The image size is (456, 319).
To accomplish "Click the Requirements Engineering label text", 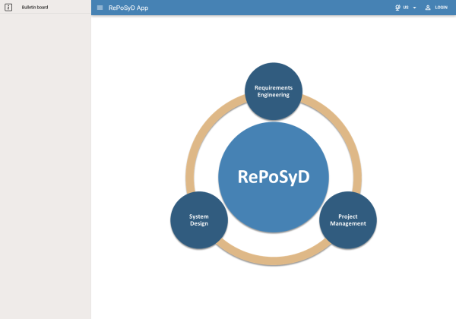I will 274,91.
